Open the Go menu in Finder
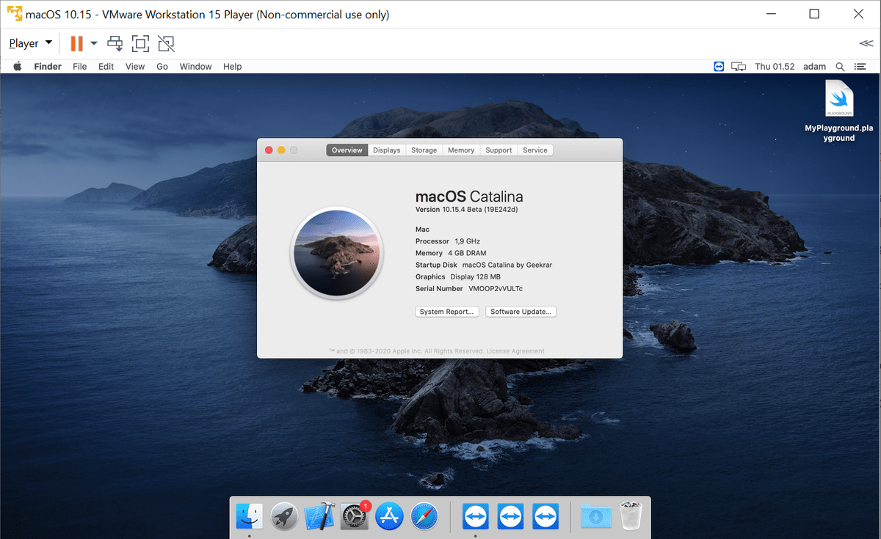The image size is (881, 539). pos(162,66)
